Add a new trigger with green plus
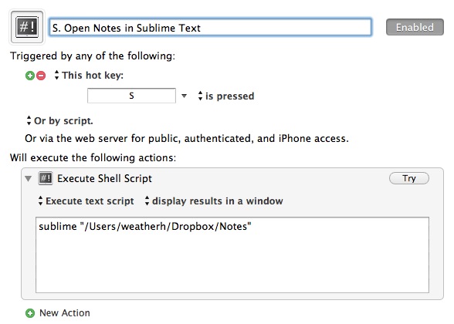Viewport: 454px width, 324px height. pos(30,76)
